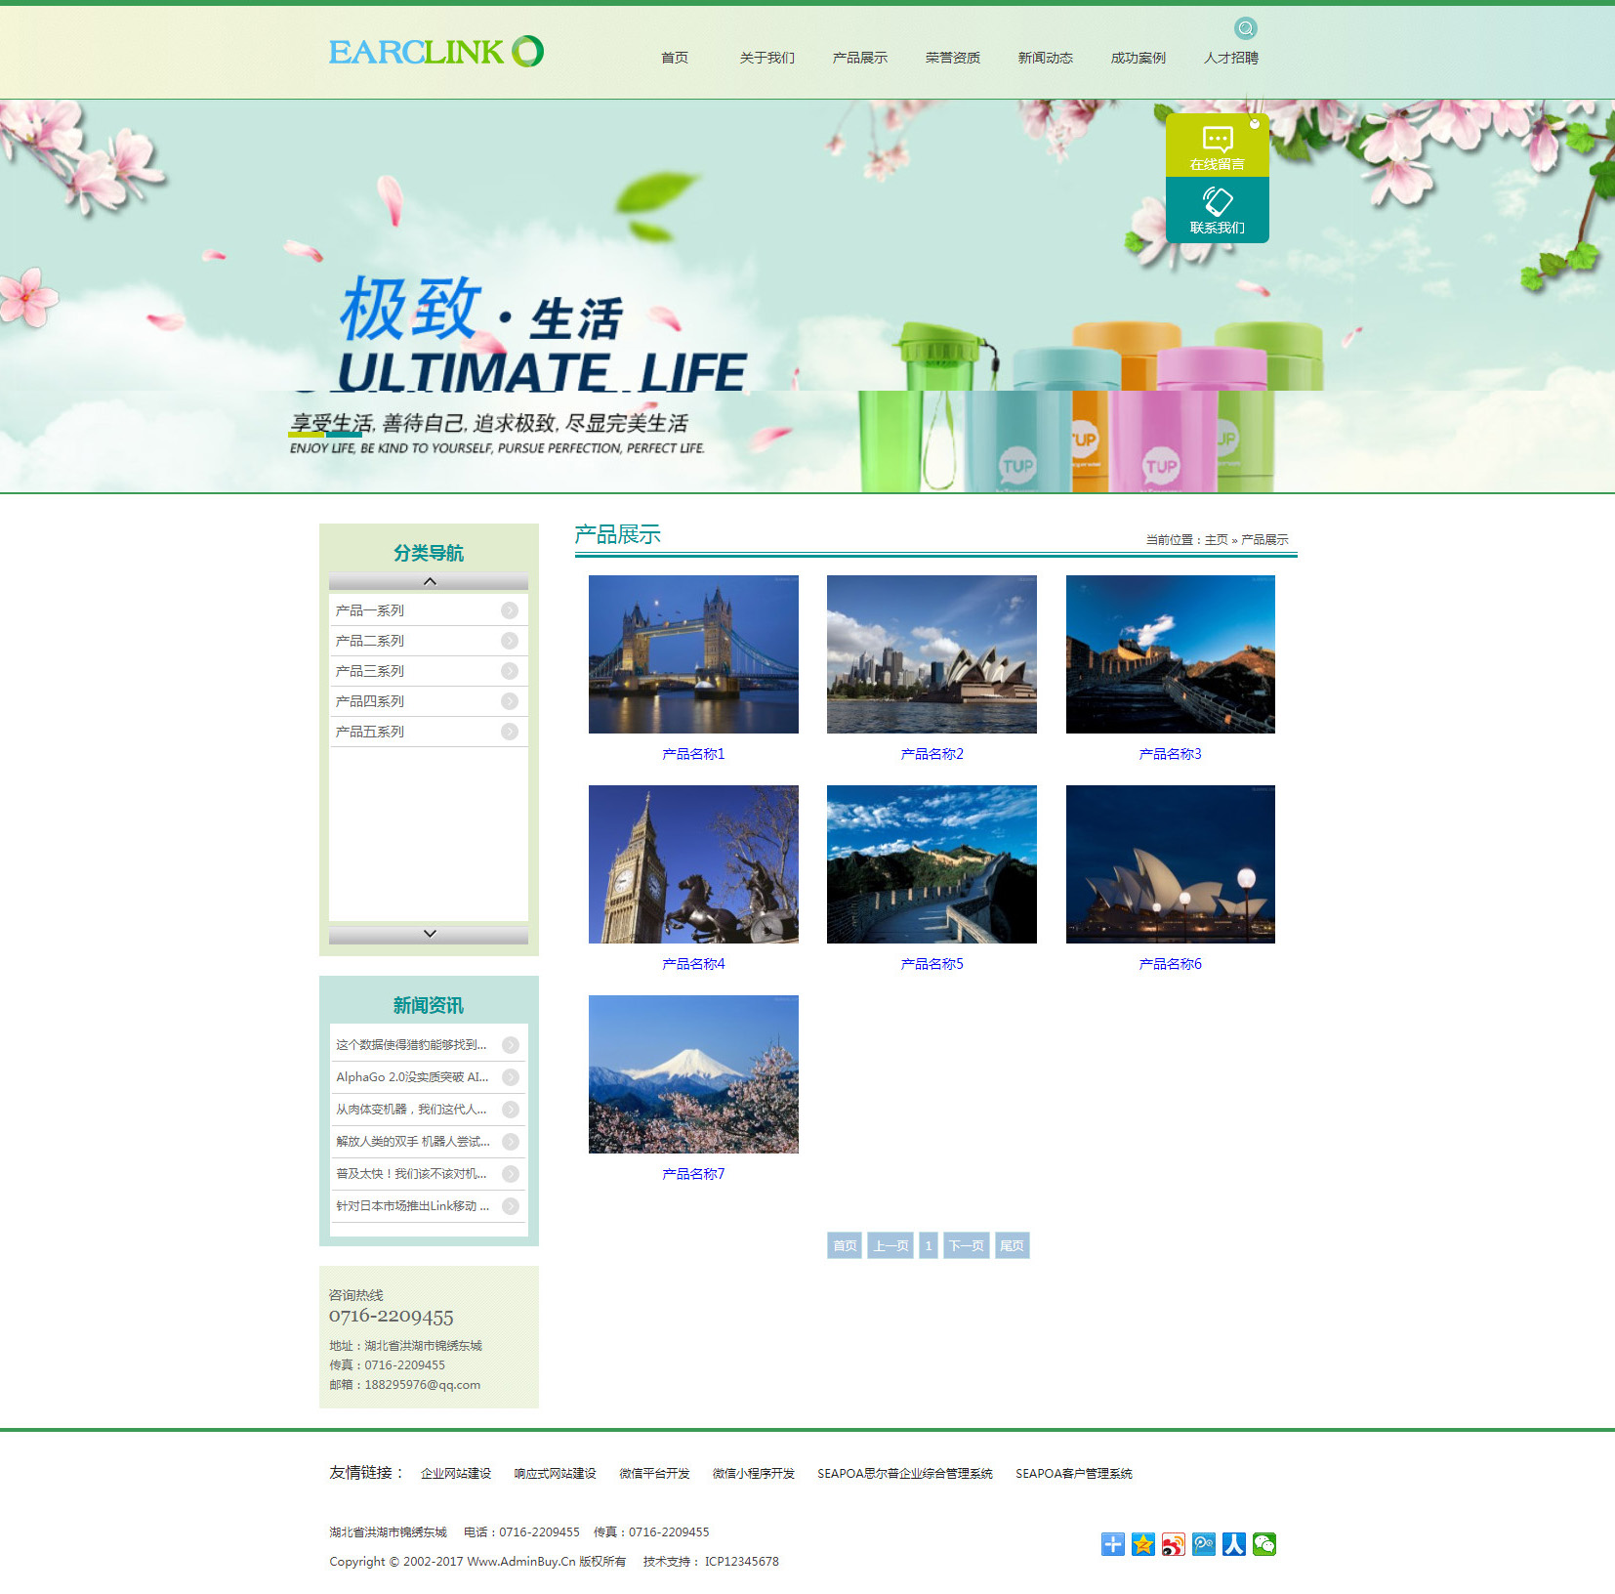Open the 在线留言 message widget
This screenshot has width=1615, height=1594.
[1217, 147]
